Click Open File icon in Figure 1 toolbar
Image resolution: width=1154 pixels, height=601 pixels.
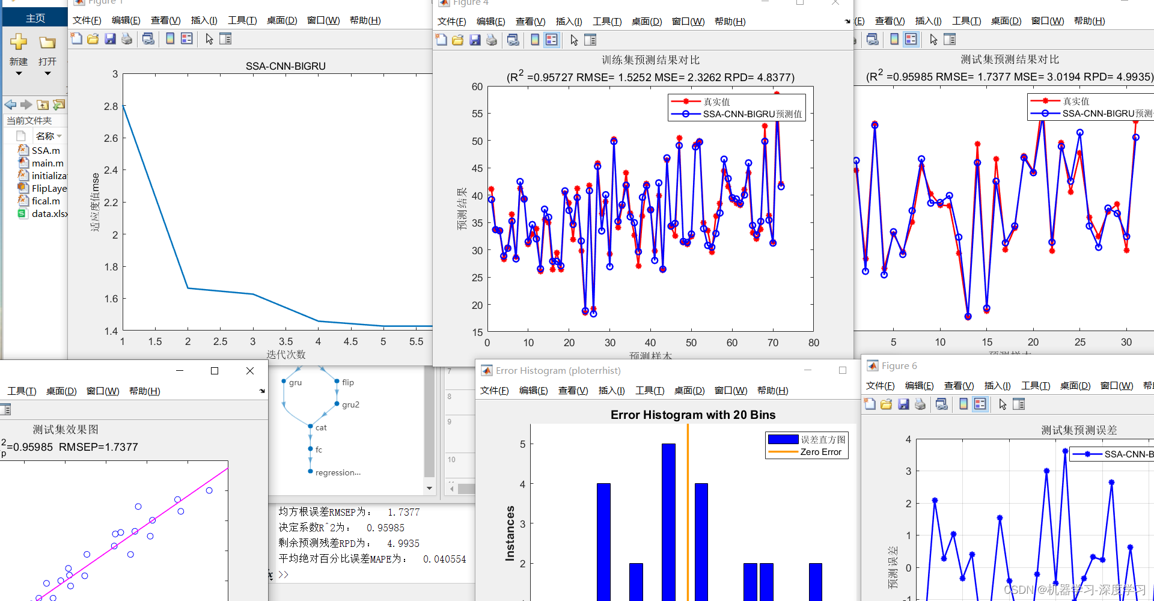93,39
